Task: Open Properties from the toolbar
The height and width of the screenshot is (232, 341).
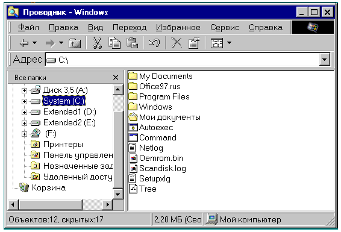Action: point(193,43)
